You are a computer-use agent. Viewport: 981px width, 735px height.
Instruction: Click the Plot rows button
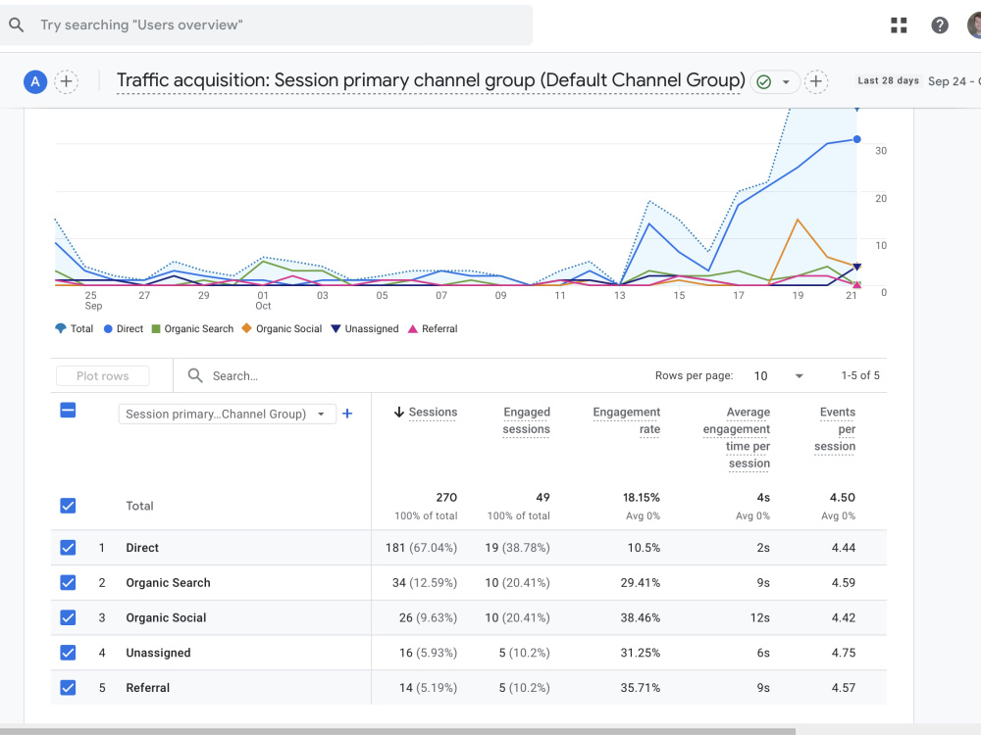click(x=103, y=375)
